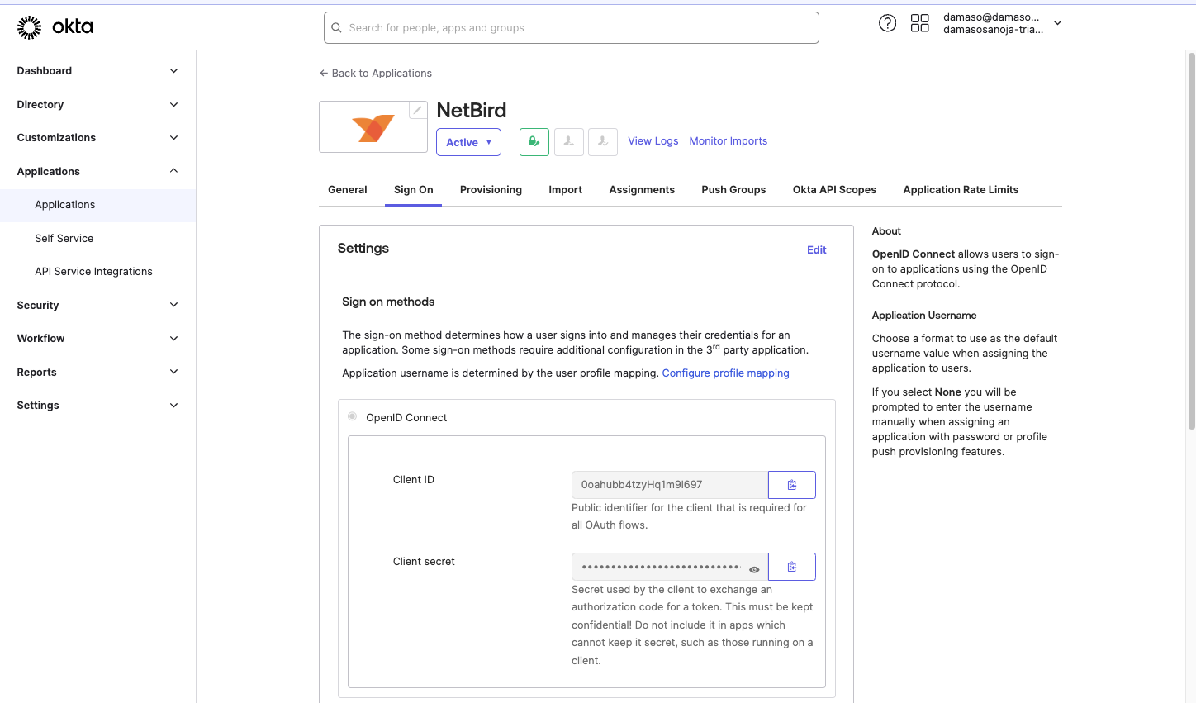Click the grayed user-check icon
The width and height of the screenshot is (1196, 703).
[x=602, y=141]
